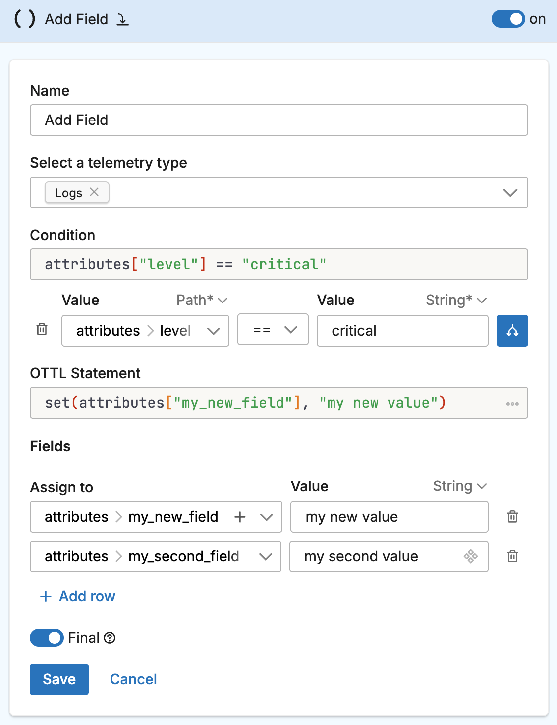Delete the condition row with trash icon
Viewport: 557px width, 725px height.
coord(42,329)
